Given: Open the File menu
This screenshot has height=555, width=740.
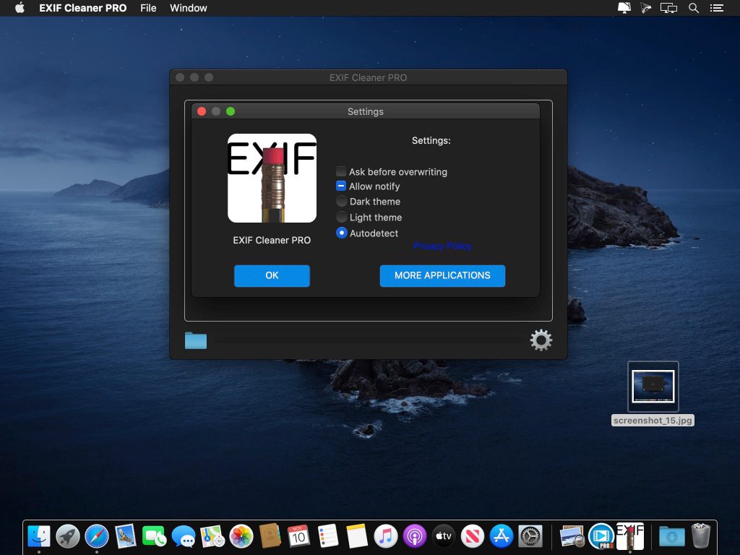Looking at the screenshot, I should pos(148,8).
